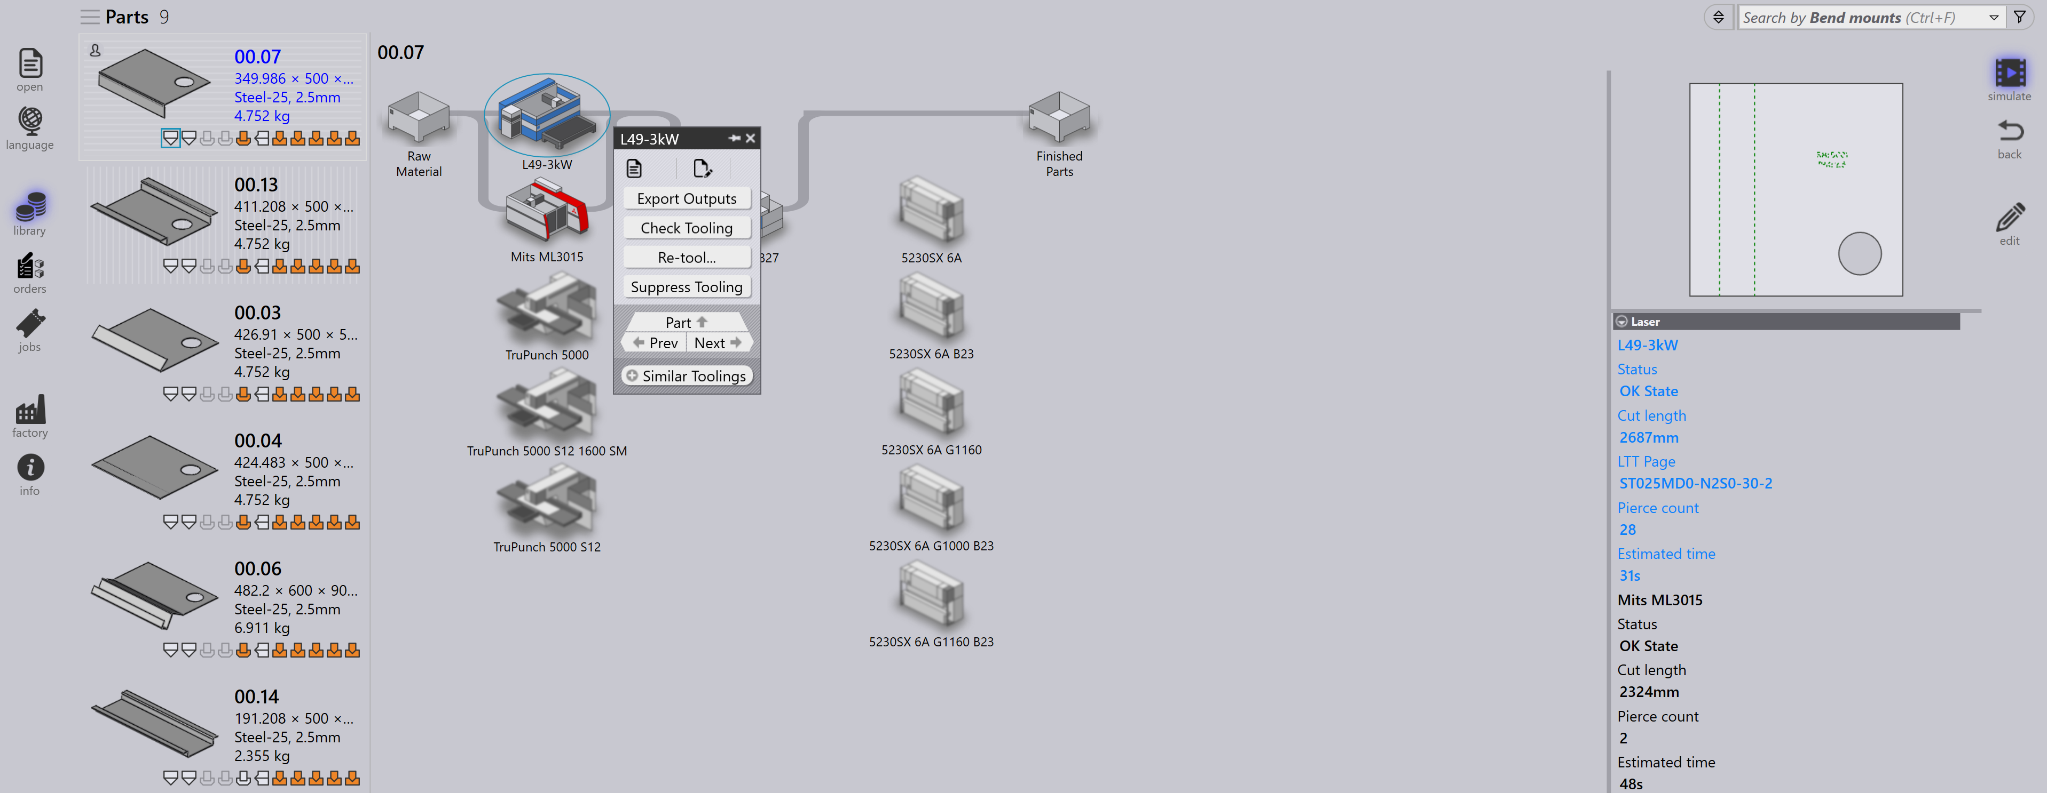Click the Re-tool... button
The image size is (2047, 793).
click(687, 257)
